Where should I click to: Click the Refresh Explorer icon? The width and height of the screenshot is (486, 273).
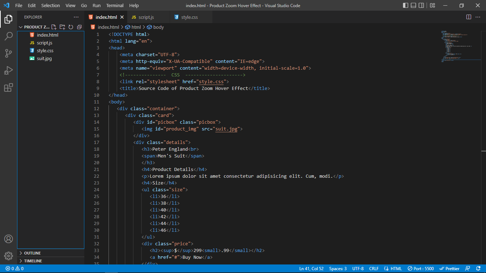[x=71, y=27]
